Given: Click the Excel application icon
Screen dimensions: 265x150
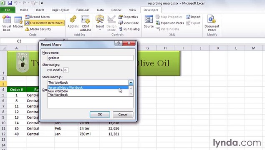Looking at the screenshot, I should pos(3,3).
